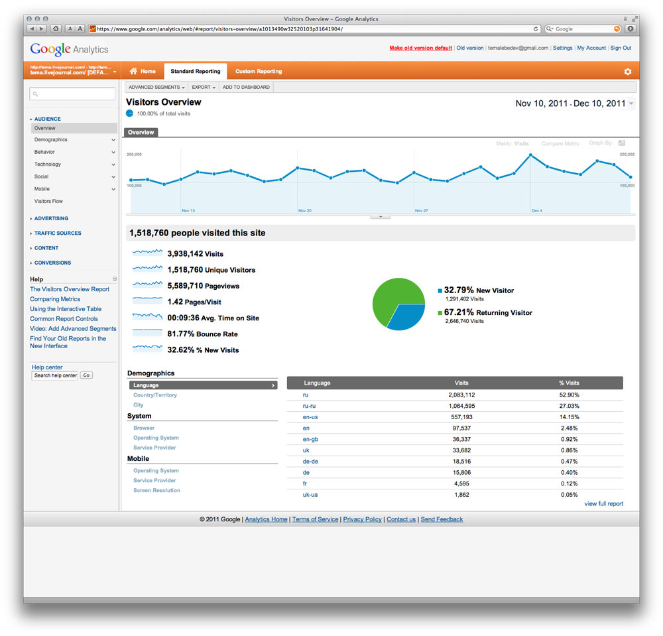
Task: Click the orange RSS icon in search field
Action: (x=617, y=29)
